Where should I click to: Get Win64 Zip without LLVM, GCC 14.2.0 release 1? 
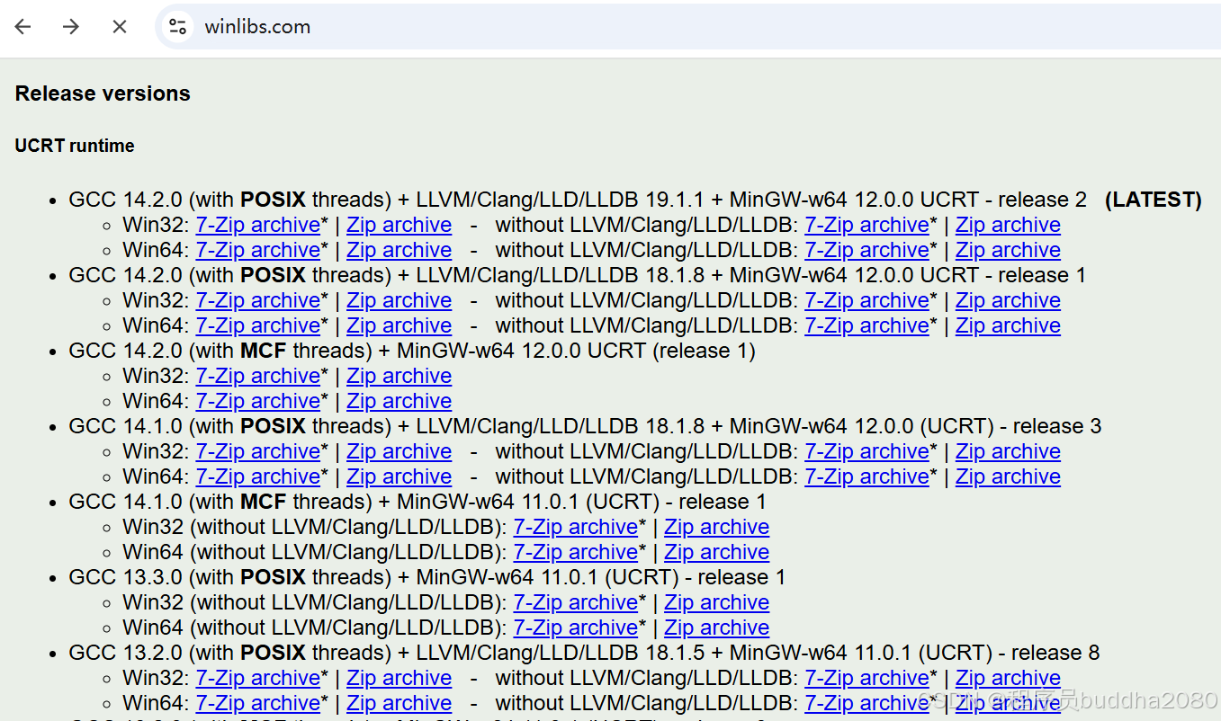pos(1009,325)
